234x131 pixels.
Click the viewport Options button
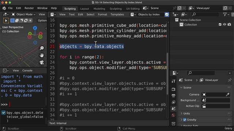(x=42, y=20)
